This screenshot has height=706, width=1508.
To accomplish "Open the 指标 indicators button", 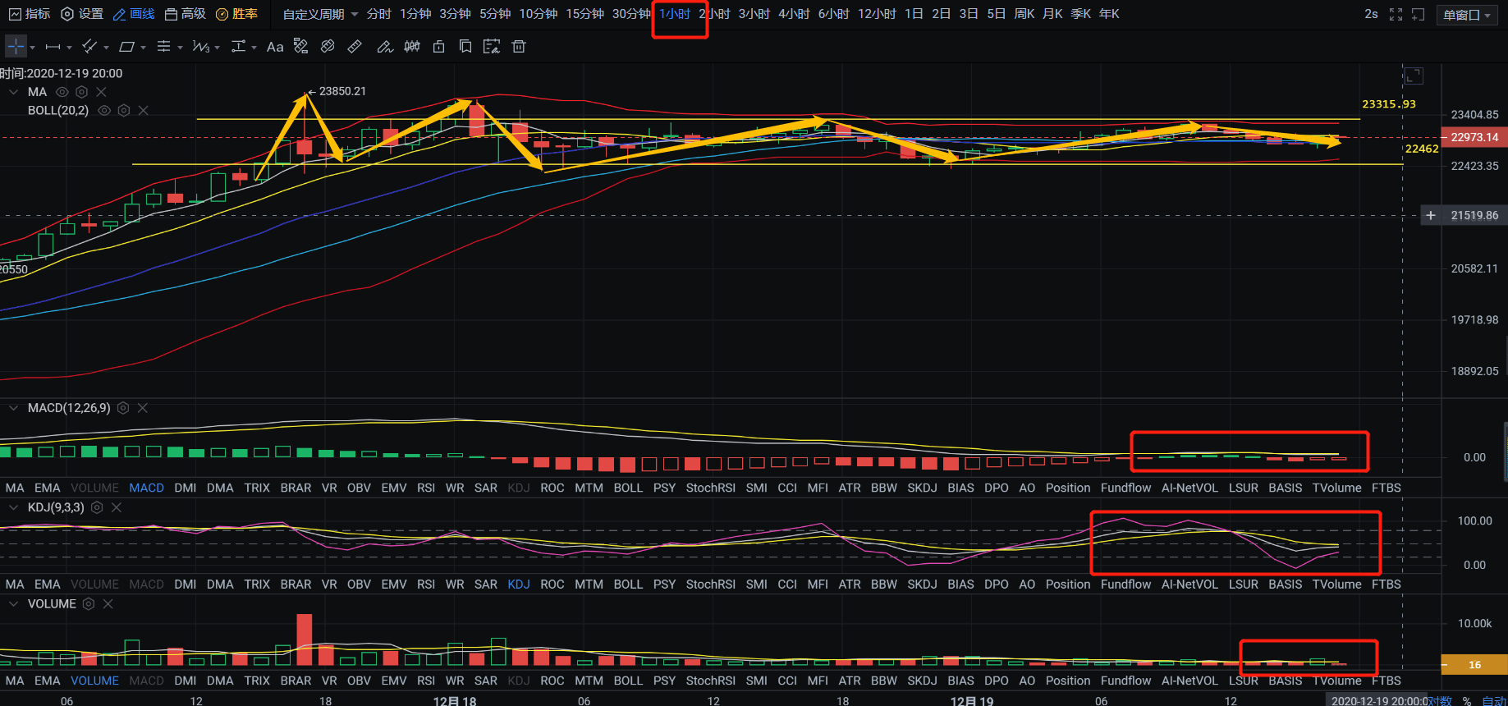I will [x=30, y=14].
